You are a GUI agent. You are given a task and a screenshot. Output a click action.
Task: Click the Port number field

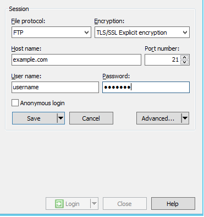(x=162, y=59)
